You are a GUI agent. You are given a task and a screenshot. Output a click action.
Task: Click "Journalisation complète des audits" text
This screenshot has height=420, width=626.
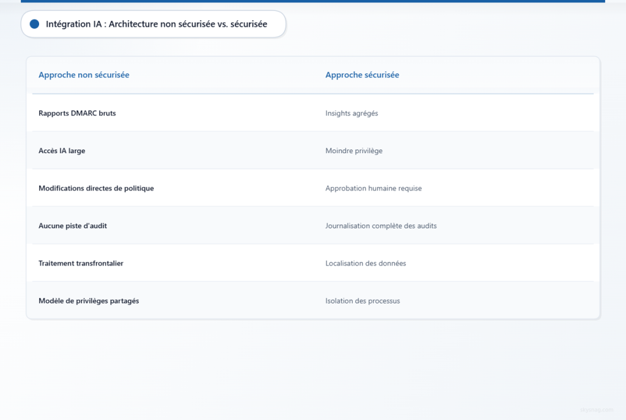(381, 225)
